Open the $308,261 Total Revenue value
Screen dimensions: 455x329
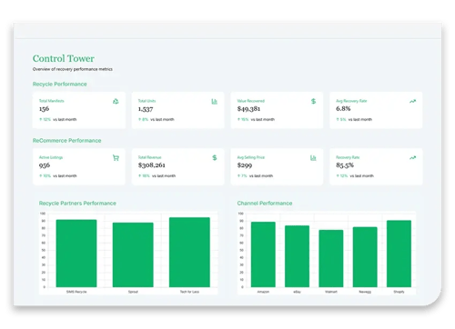pos(152,165)
